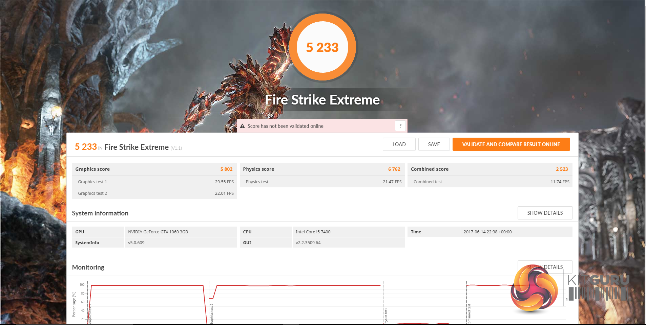This screenshot has width=646, height=325.
Task: Click the 'GUI' field label
Action: (247, 242)
